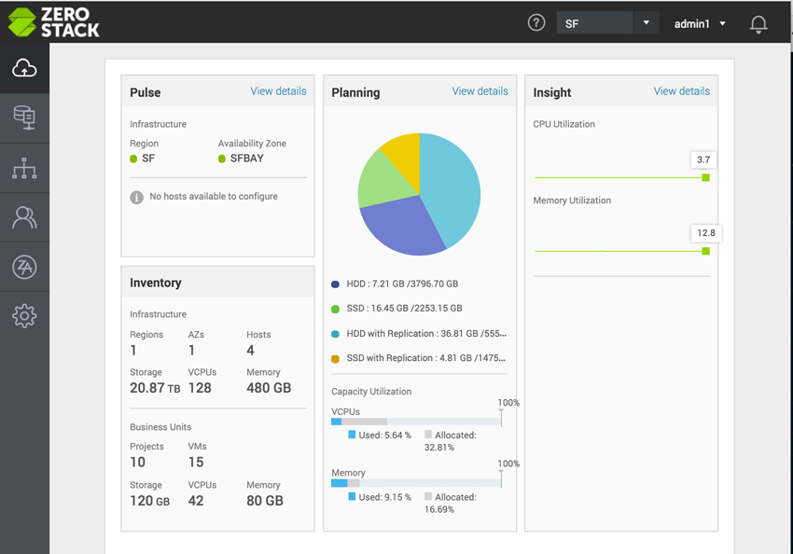Select the cloud dashboard sidebar icon
Screen dimensions: 793x554
tap(24, 68)
